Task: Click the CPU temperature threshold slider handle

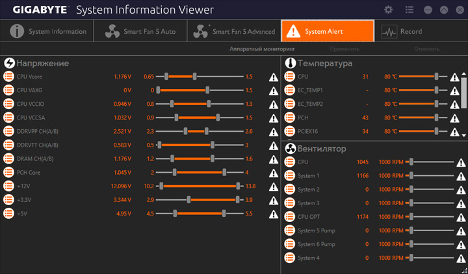Action: coord(436,77)
